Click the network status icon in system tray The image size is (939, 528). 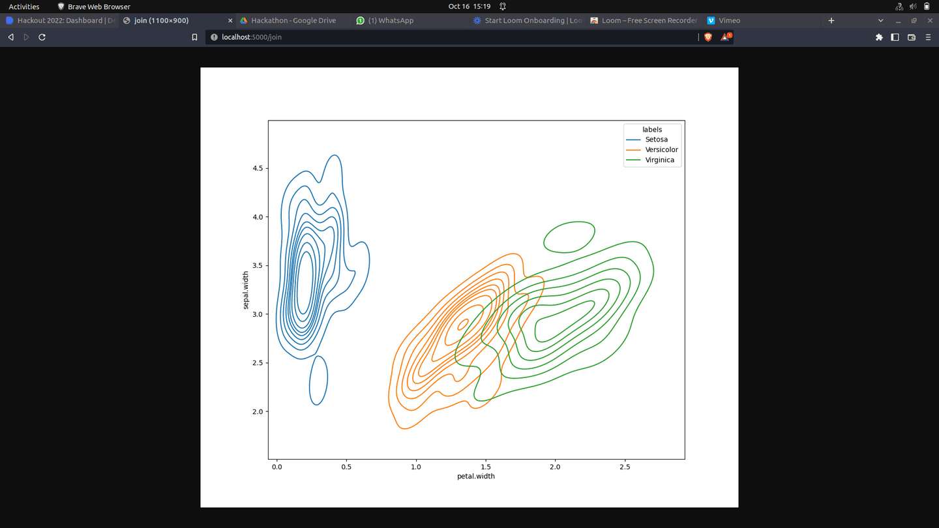click(x=900, y=7)
